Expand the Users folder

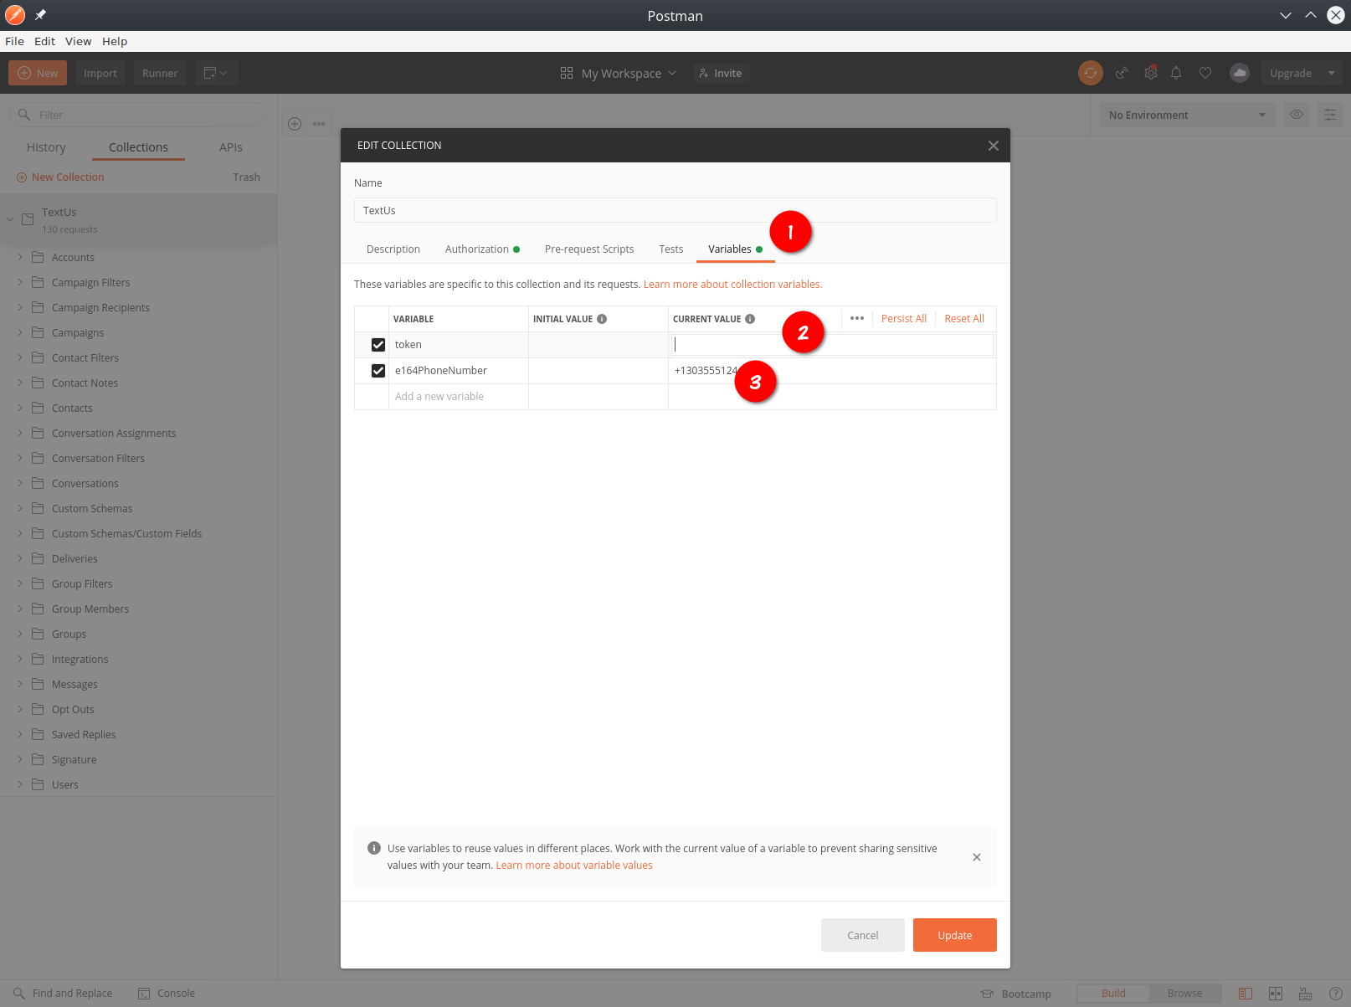tap(20, 784)
